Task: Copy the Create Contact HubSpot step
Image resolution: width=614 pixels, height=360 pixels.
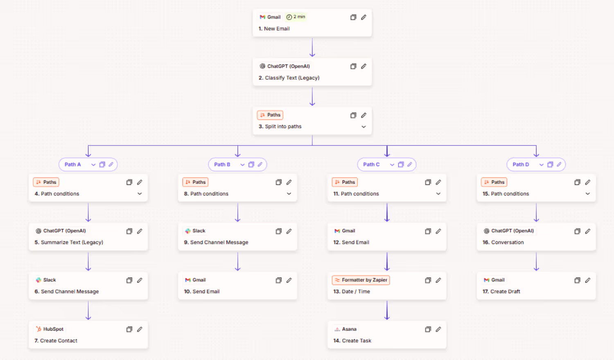Action: [x=129, y=329]
